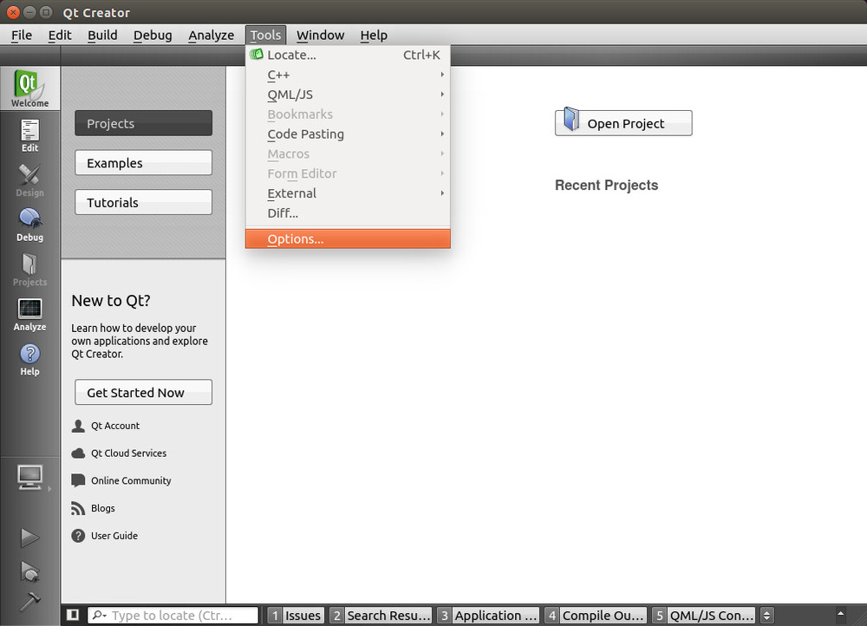Viewport: 867px width, 626px height.
Task: Open the Edit menu
Action: [x=60, y=35]
